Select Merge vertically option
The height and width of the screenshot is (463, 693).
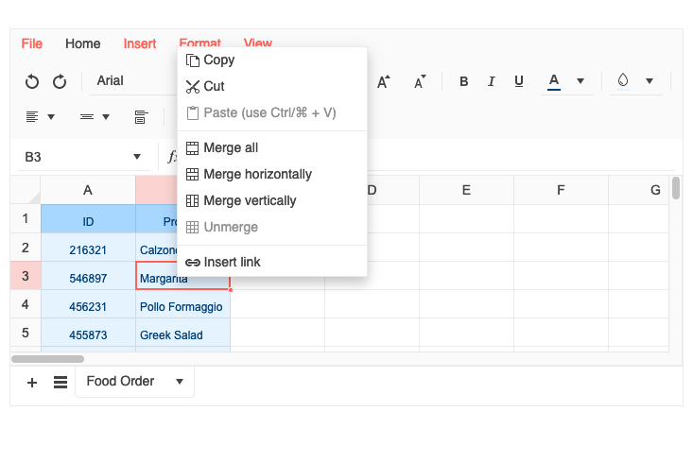click(x=272, y=201)
